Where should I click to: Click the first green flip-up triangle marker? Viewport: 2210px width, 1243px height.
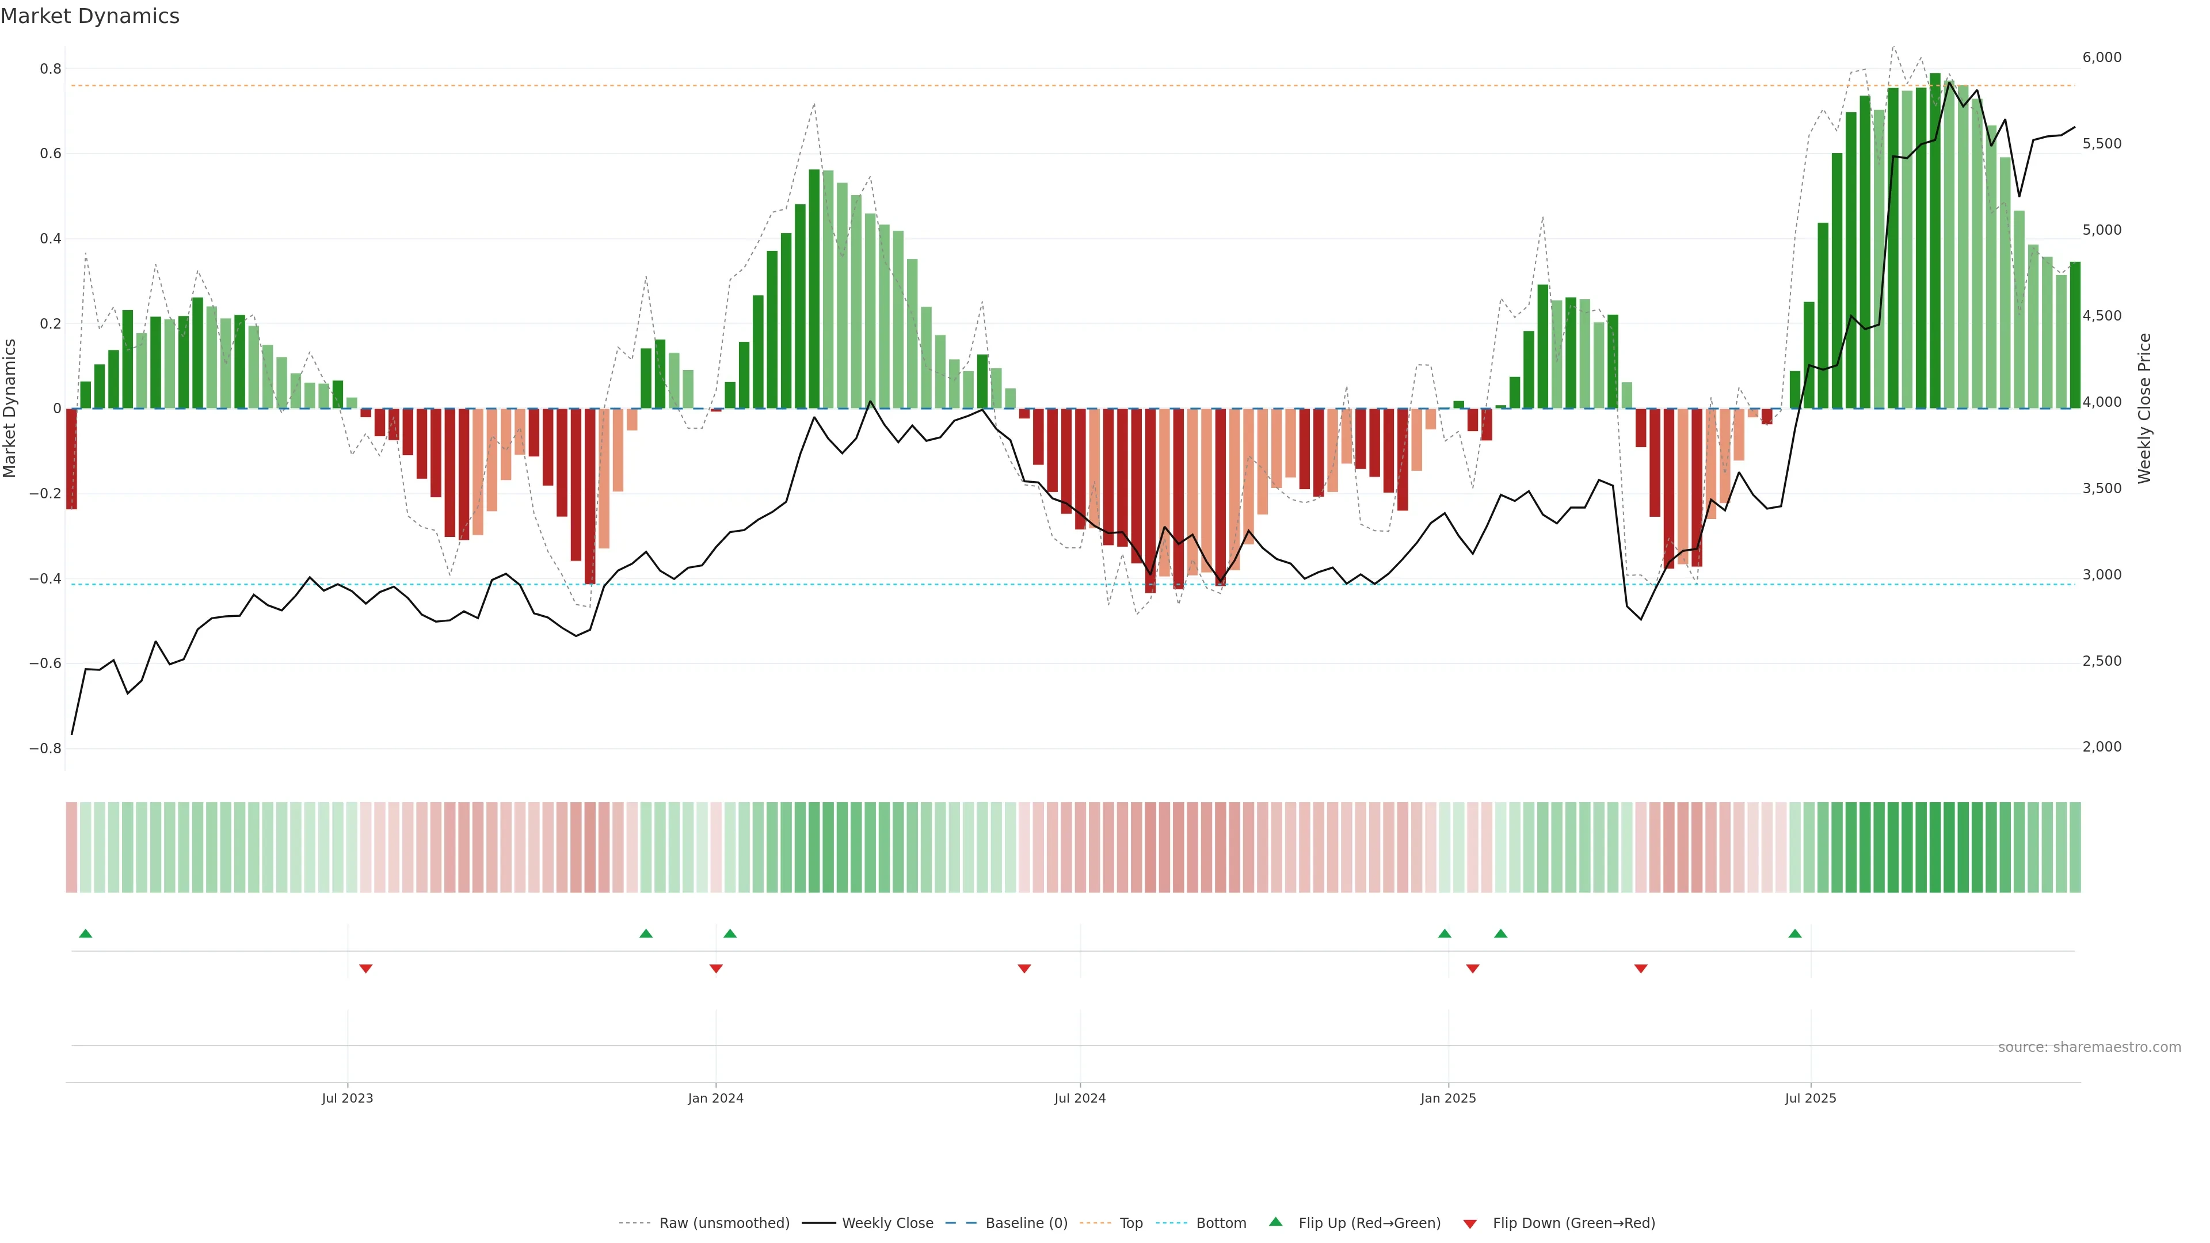coord(85,933)
